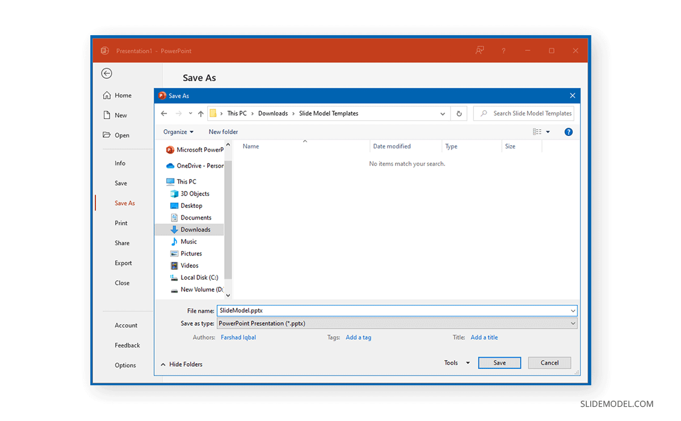Select Home in the backstage sidebar
681x421 pixels.
click(x=120, y=95)
